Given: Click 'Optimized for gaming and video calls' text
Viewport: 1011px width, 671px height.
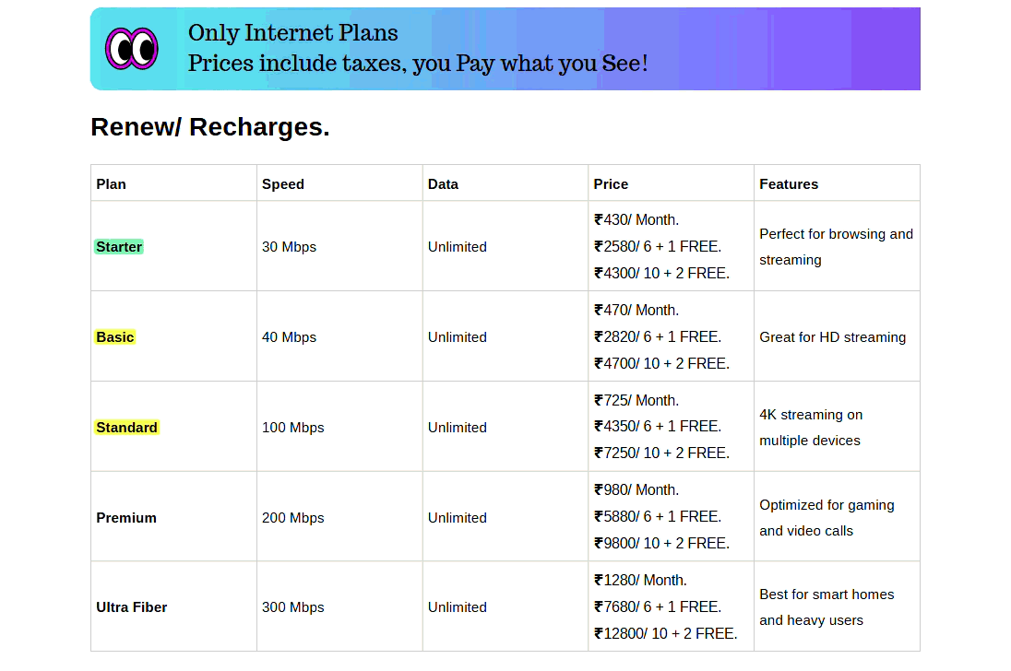Looking at the screenshot, I should pos(827,518).
